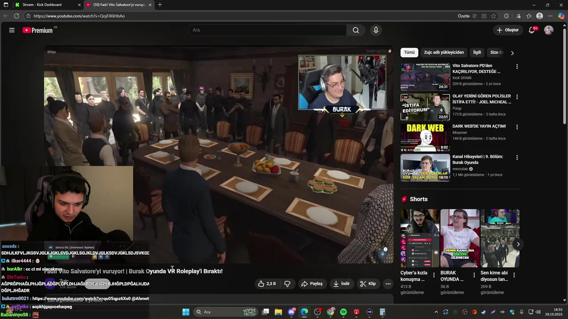Open Cyber'a kızla konuşma short
The height and width of the screenshot is (319, 568).
click(420, 238)
